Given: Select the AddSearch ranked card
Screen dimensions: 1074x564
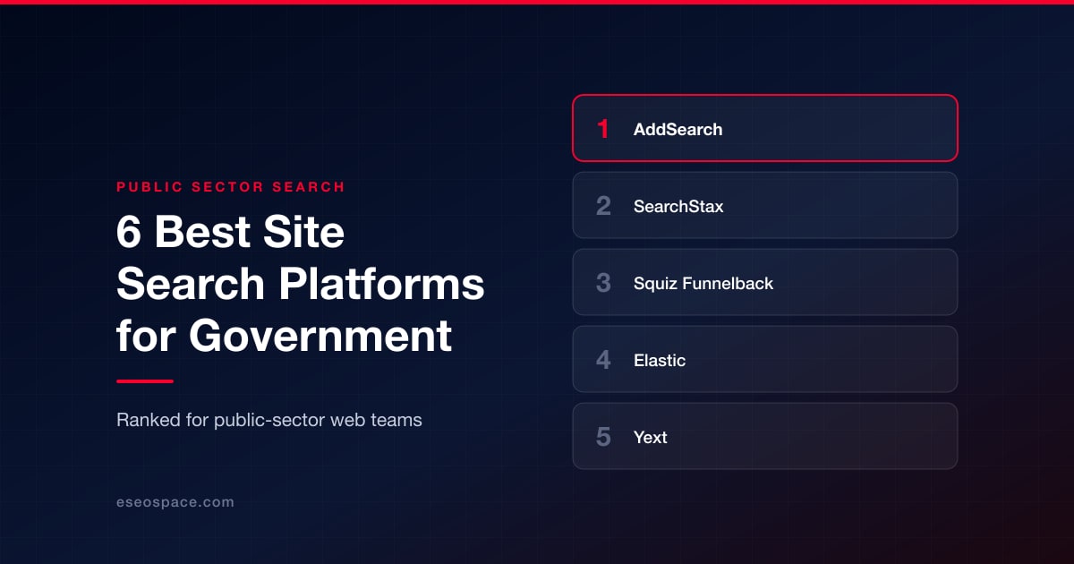Looking at the screenshot, I should point(765,128).
